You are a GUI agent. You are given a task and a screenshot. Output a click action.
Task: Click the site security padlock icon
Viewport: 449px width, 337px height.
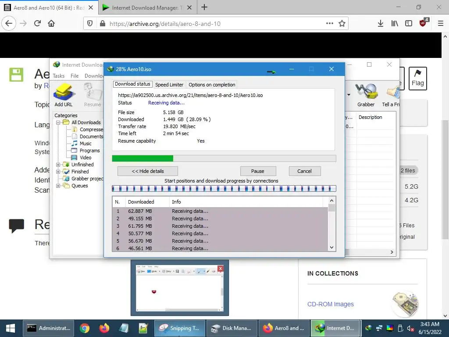click(x=103, y=24)
